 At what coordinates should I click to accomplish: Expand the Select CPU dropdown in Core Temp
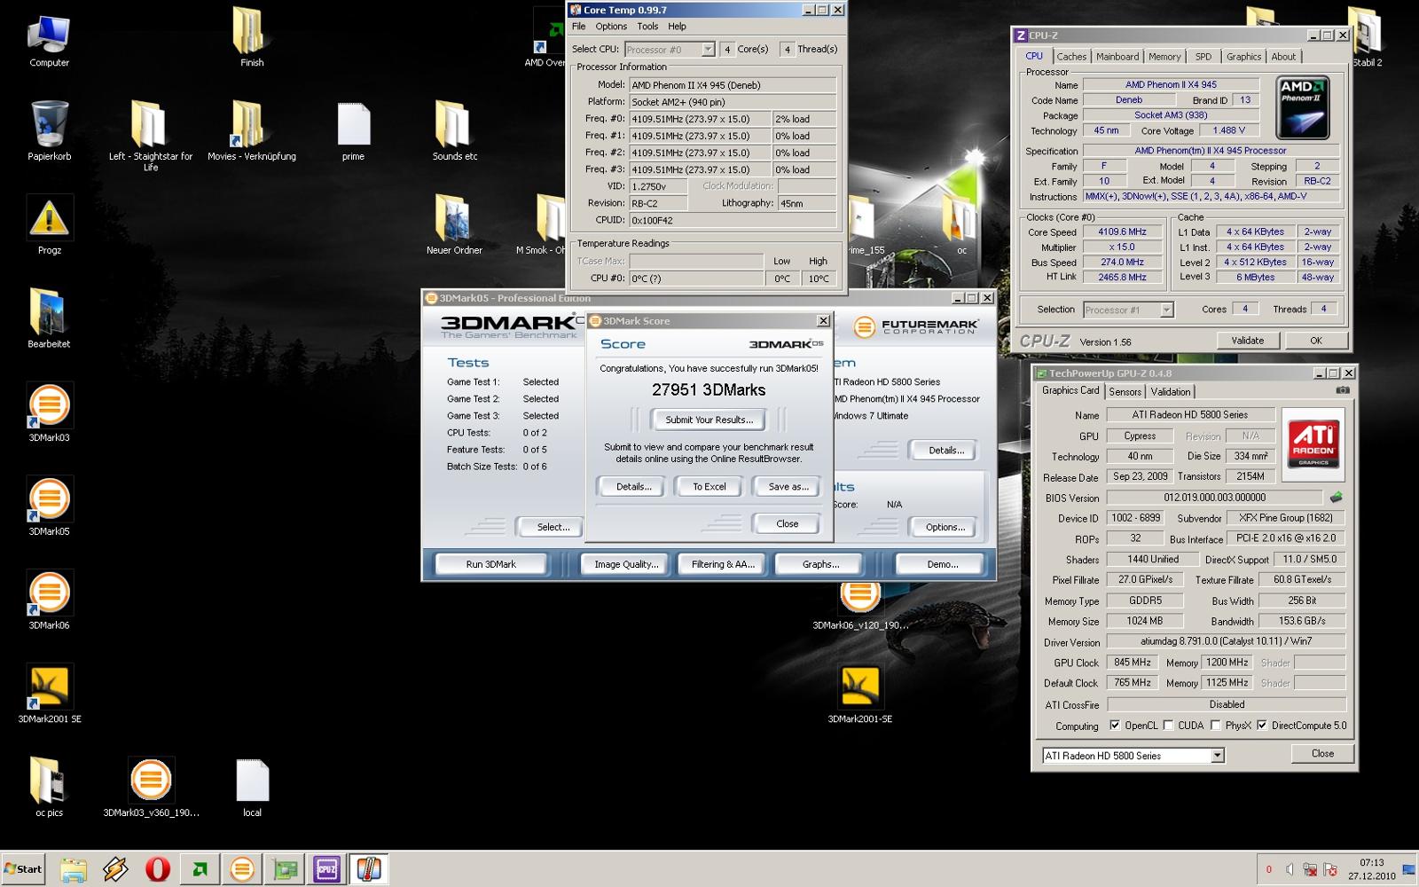click(x=708, y=50)
